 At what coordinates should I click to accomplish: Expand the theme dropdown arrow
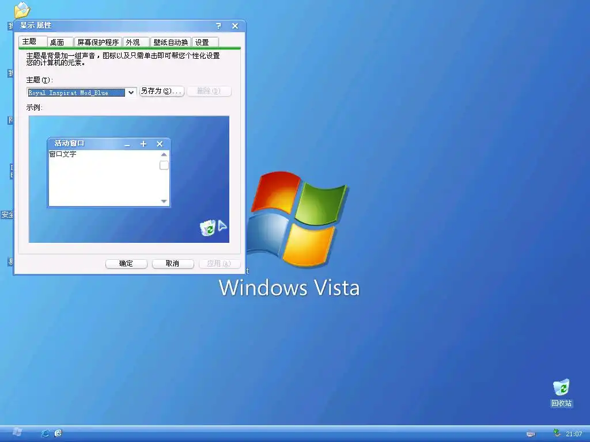pos(131,93)
